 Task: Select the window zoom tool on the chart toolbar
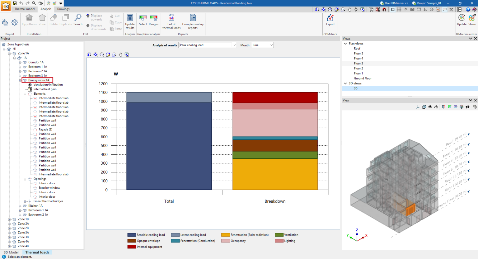115,54
